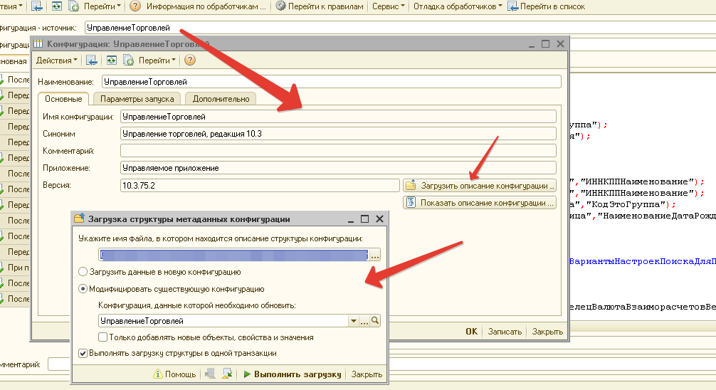Screen dimensions: 716x390
Task: Click Конфигурация-источник field in background window
Action: click(x=400, y=28)
